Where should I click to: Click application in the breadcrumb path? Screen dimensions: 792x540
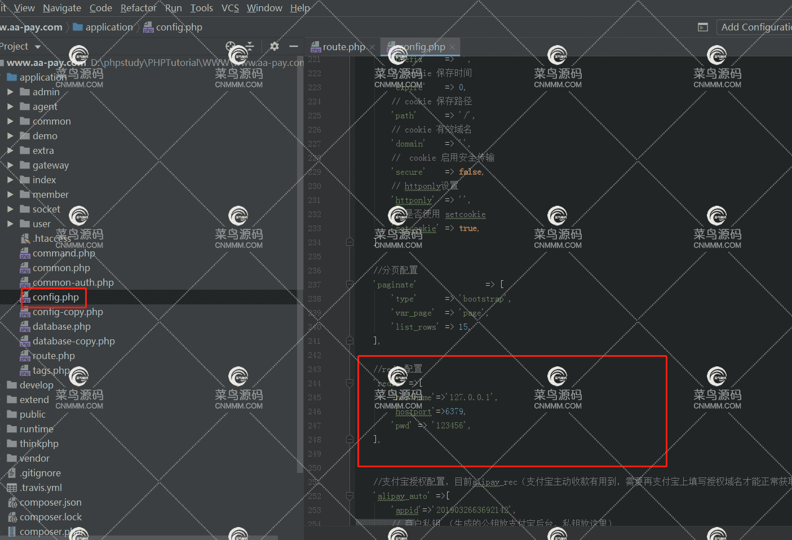109,27
